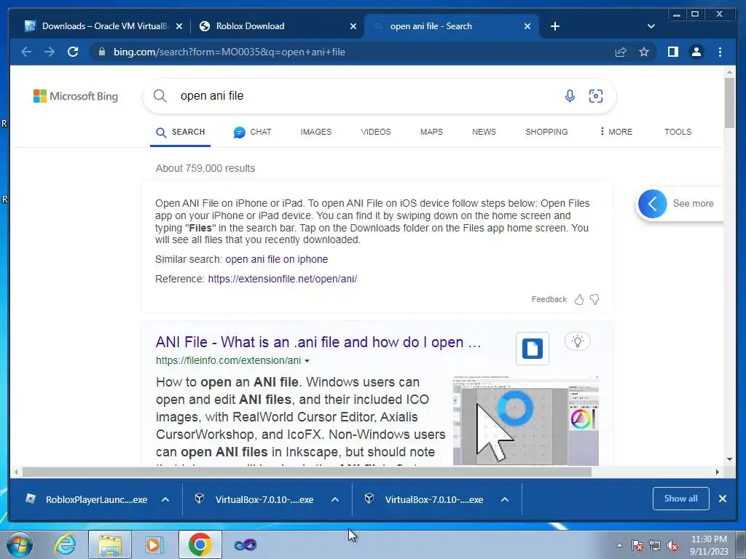Click the muted volume tray icon
746x559 pixels.
coord(672,546)
